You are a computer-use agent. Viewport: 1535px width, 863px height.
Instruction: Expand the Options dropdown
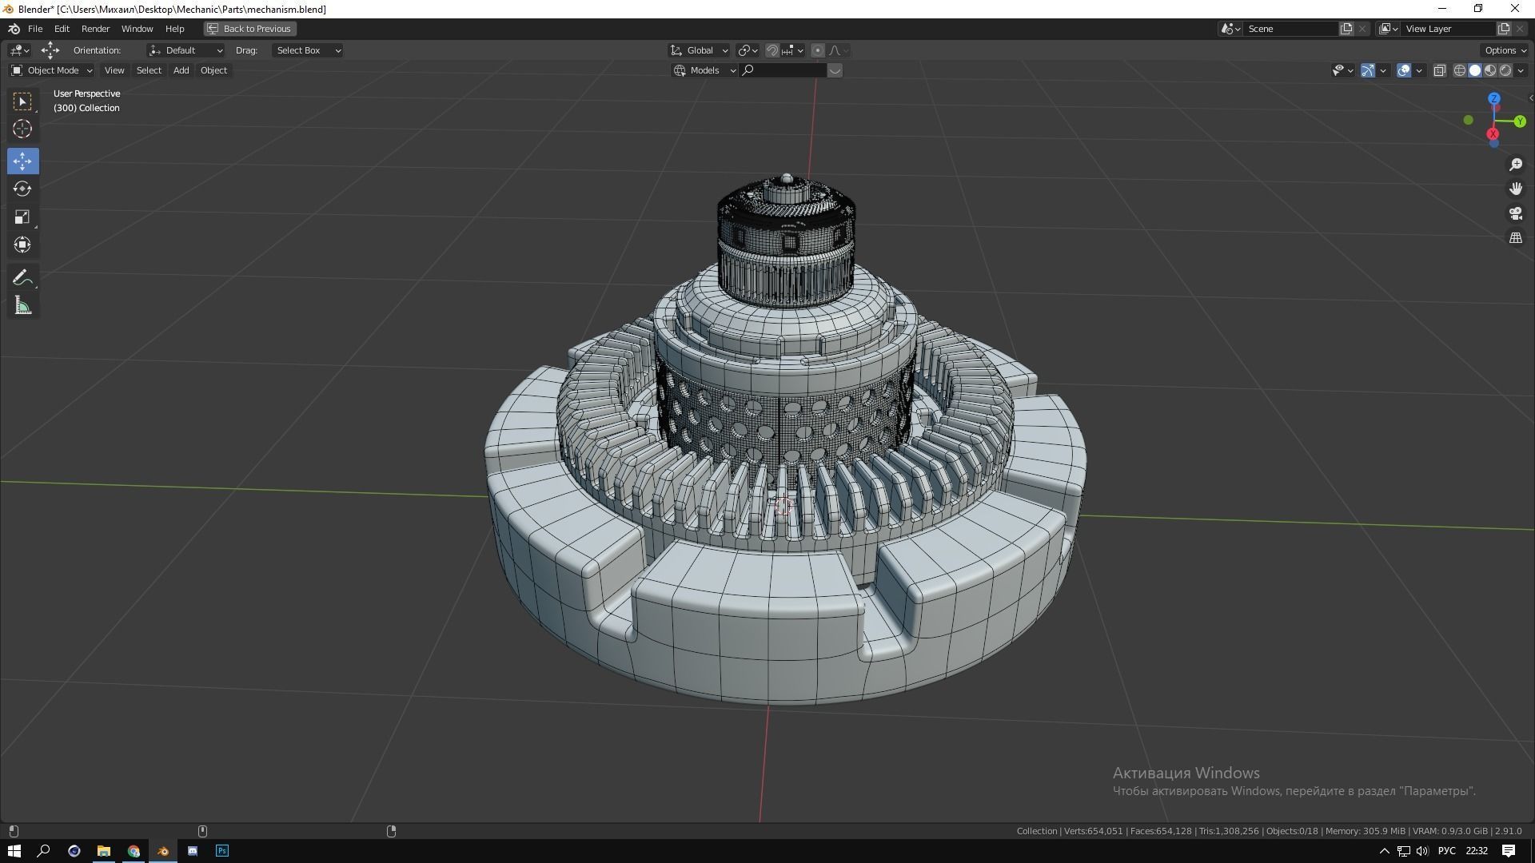tap(1505, 50)
